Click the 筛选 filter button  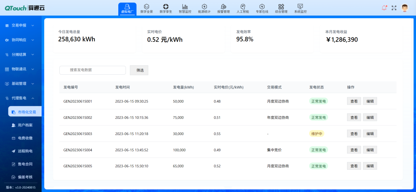(140, 70)
